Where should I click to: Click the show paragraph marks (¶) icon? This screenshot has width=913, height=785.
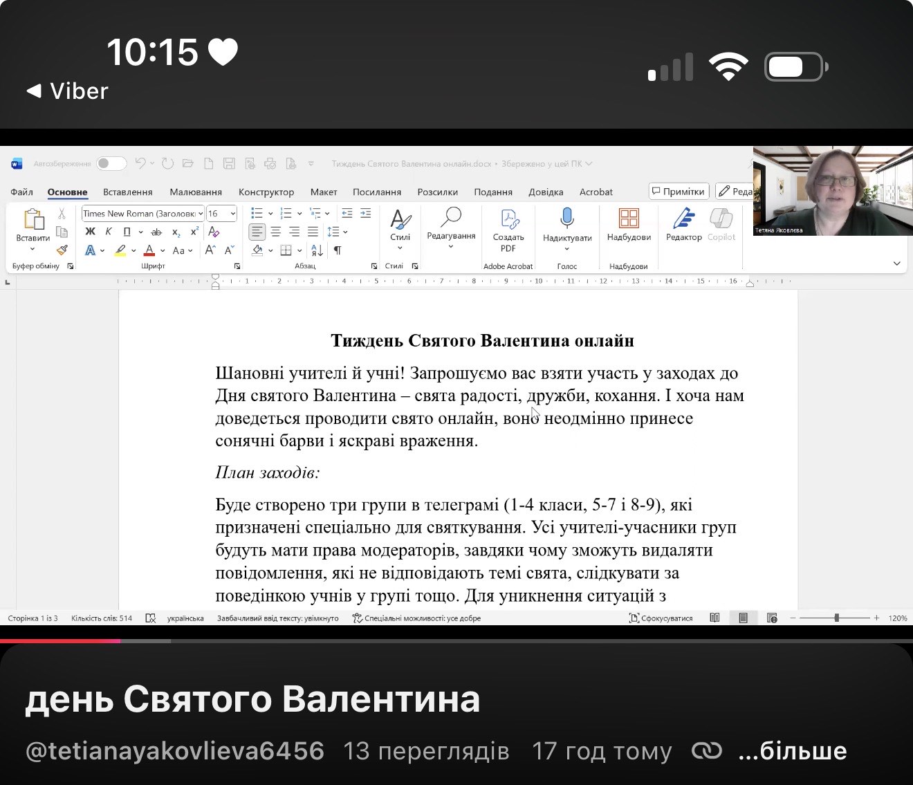click(x=338, y=250)
